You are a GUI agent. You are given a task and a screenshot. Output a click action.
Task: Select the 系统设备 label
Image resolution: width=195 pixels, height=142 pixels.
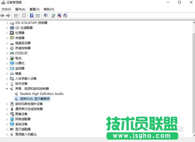pyautogui.click(x=21, y=124)
